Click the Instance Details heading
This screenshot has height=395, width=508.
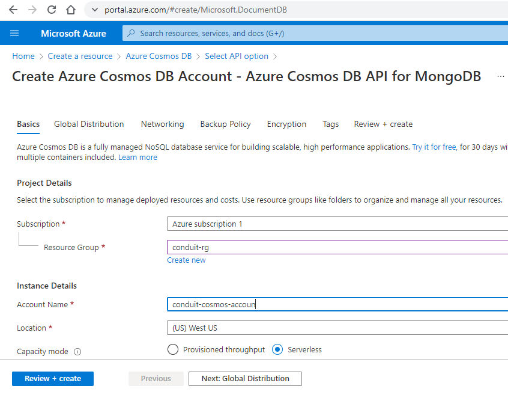[47, 286]
